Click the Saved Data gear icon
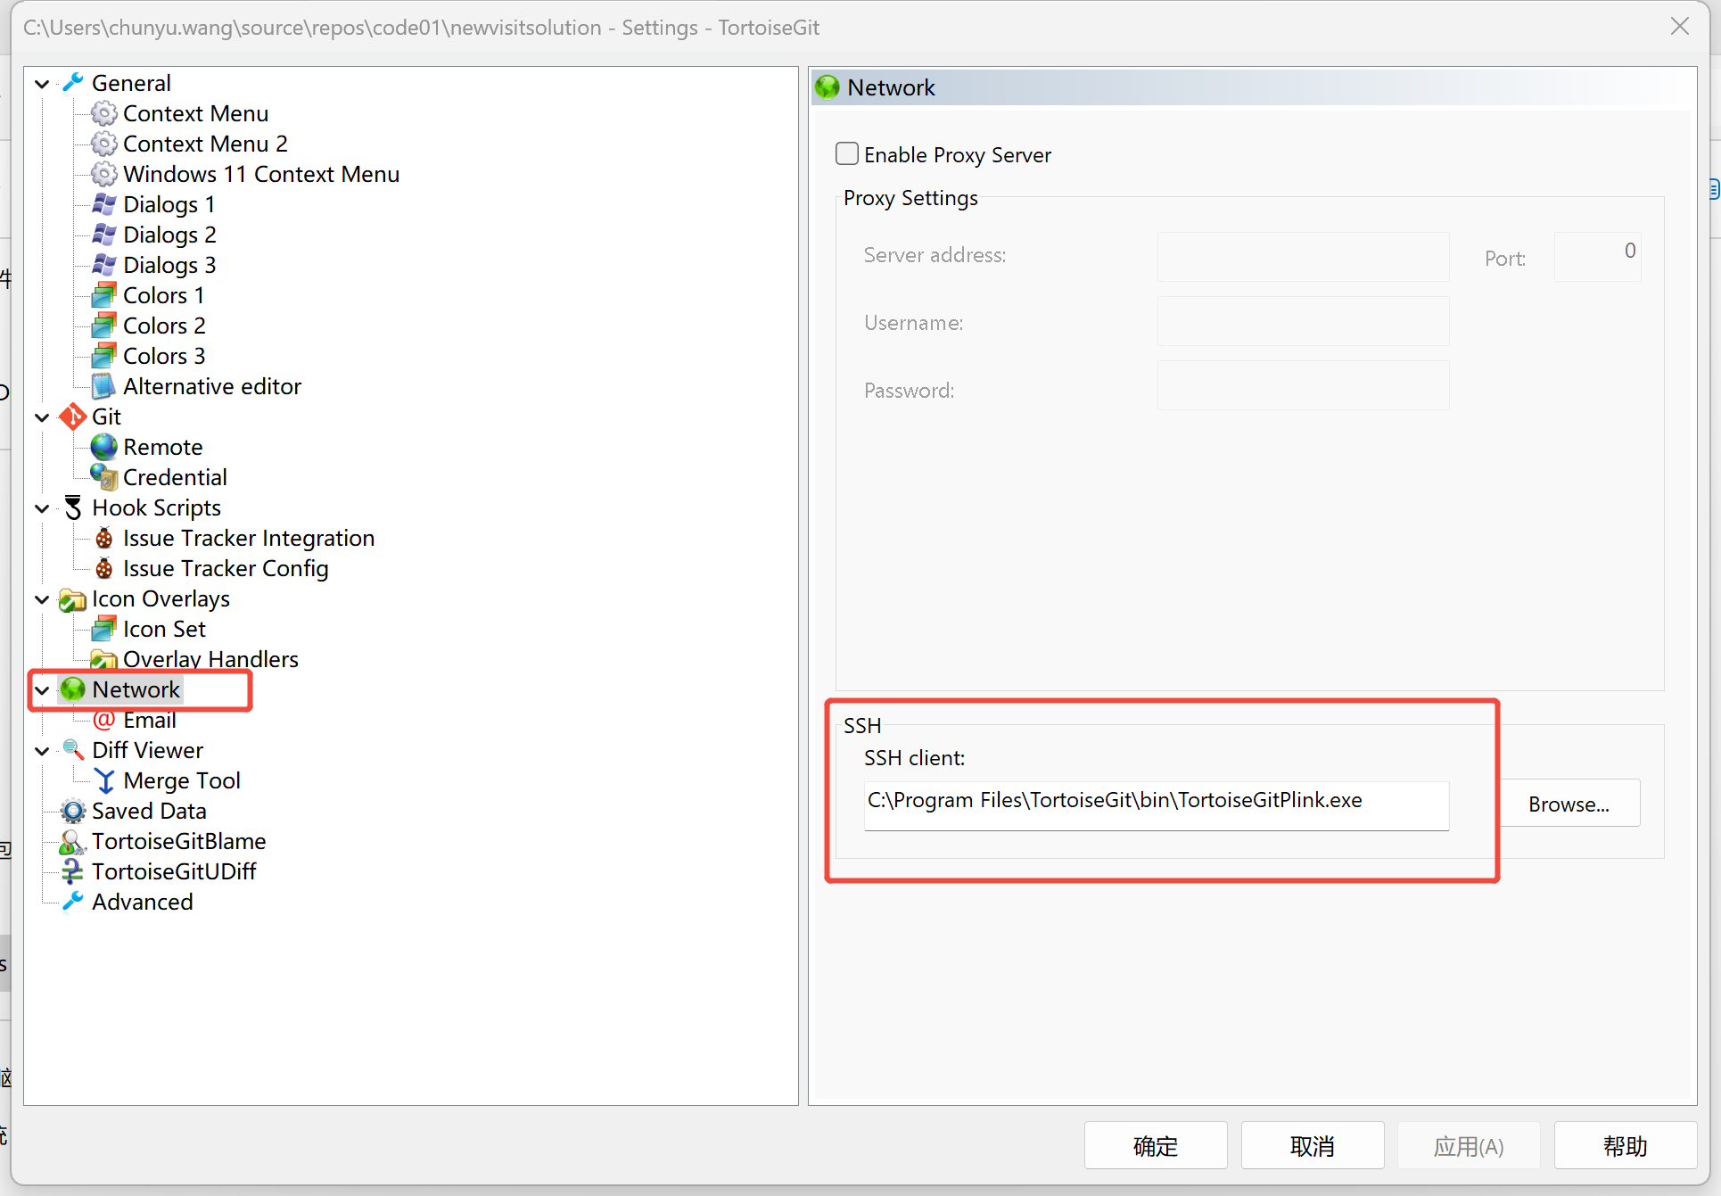The height and width of the screenshot is (1196, 1721). tap(73, 811)
